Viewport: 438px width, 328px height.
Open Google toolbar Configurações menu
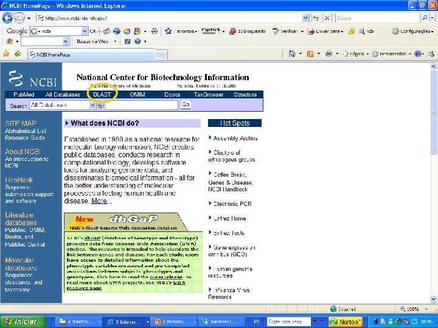pyautogui.click(x=412, y=31)
